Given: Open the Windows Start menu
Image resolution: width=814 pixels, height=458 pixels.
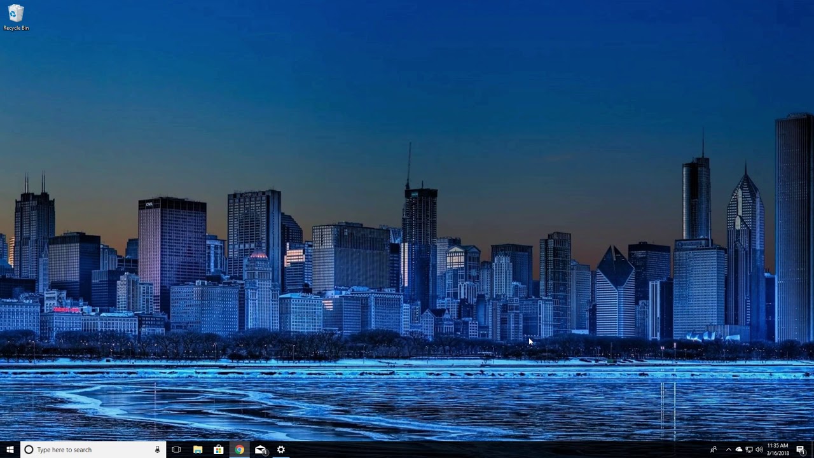Looking at the screenshot, I should tap(10, 450).
